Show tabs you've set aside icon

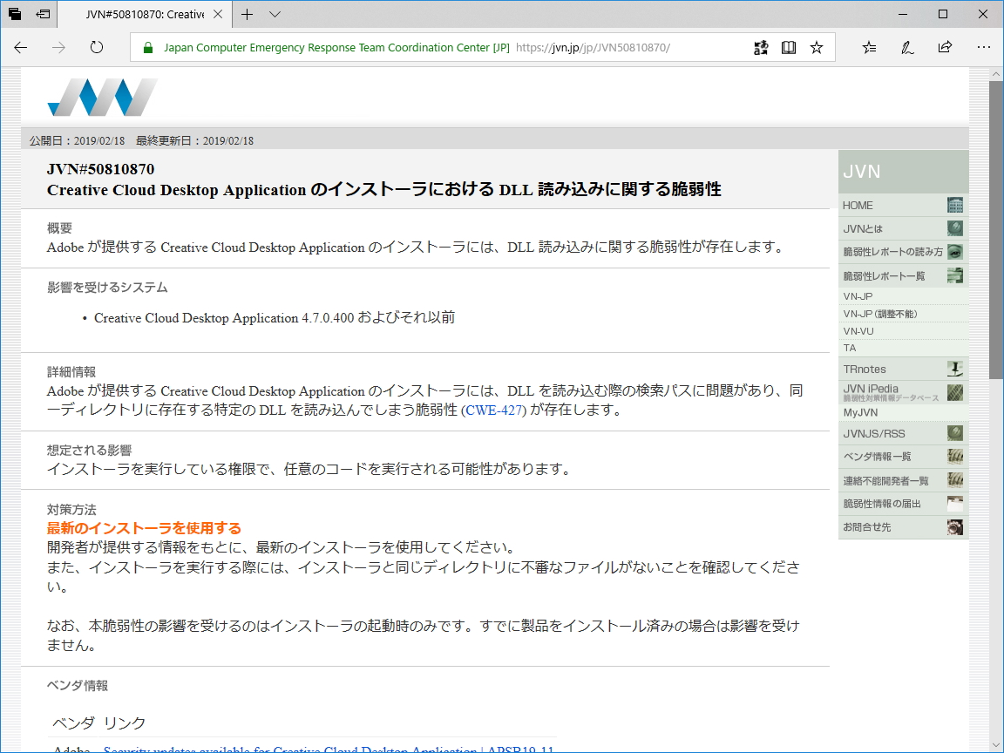[15, 13]
